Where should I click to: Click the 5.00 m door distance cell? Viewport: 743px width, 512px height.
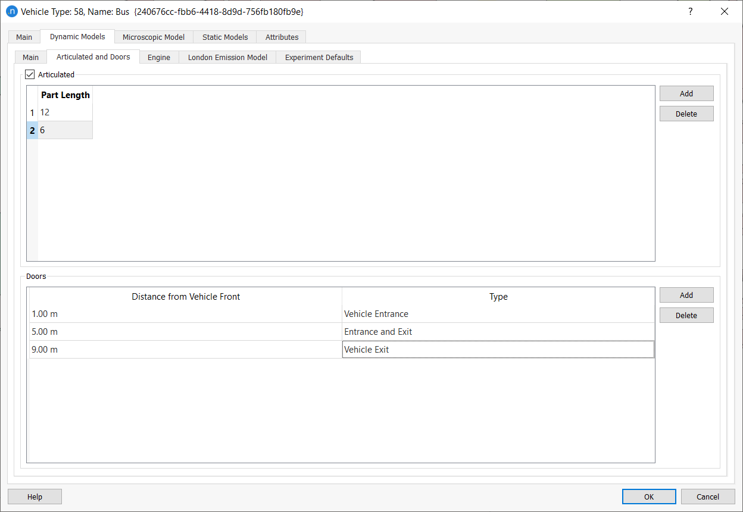185,332
